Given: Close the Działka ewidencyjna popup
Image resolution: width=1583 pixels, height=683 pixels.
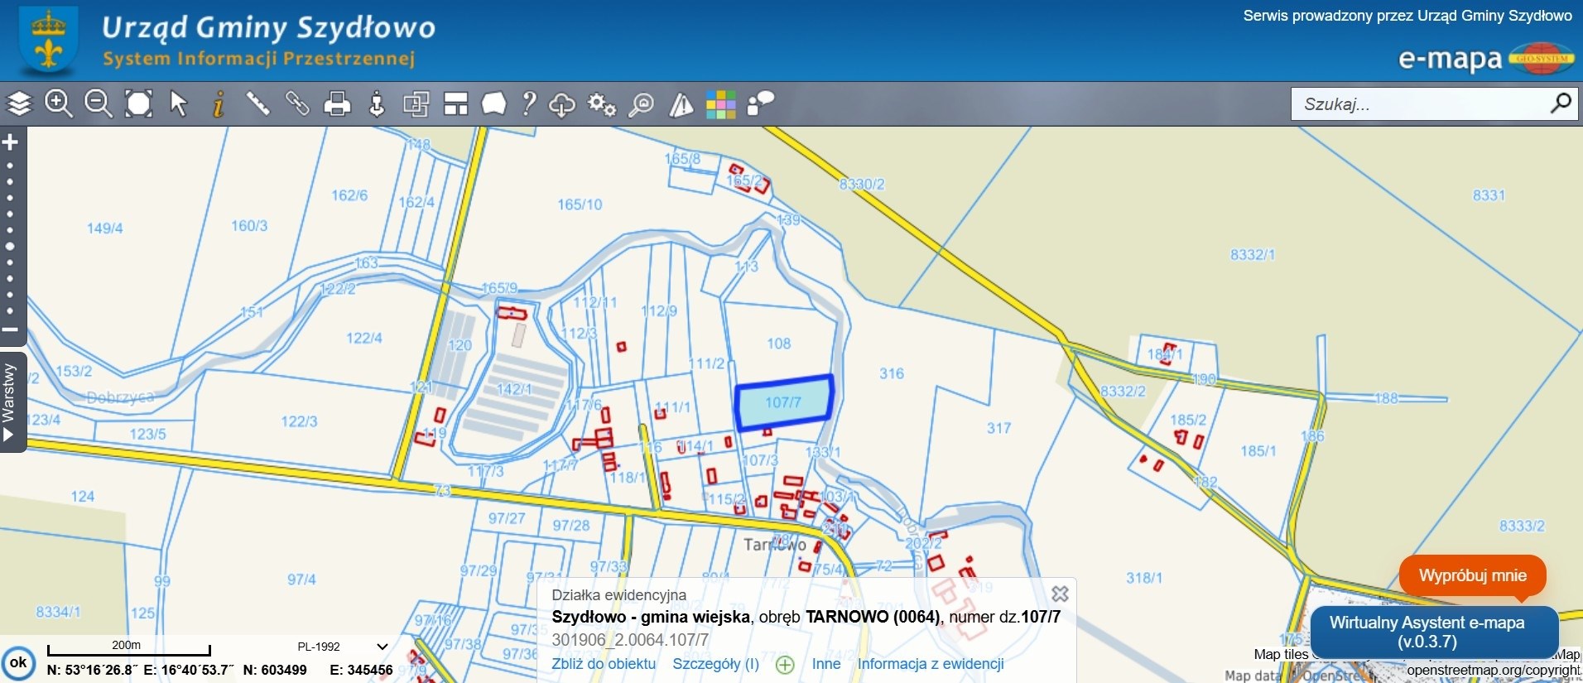Looking at the screenshot, I should [1060, 594].
